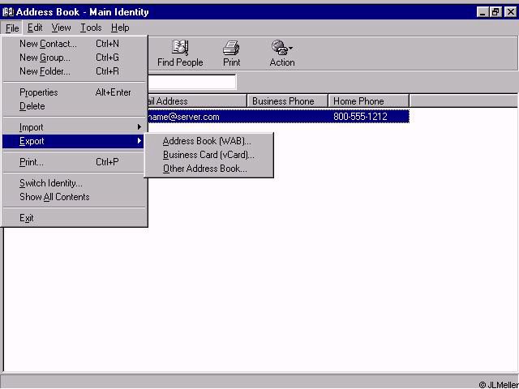Pick Other Address Book export option
Image resolution: width=519 pixels, height=389 pixels.
pos(204,169)
